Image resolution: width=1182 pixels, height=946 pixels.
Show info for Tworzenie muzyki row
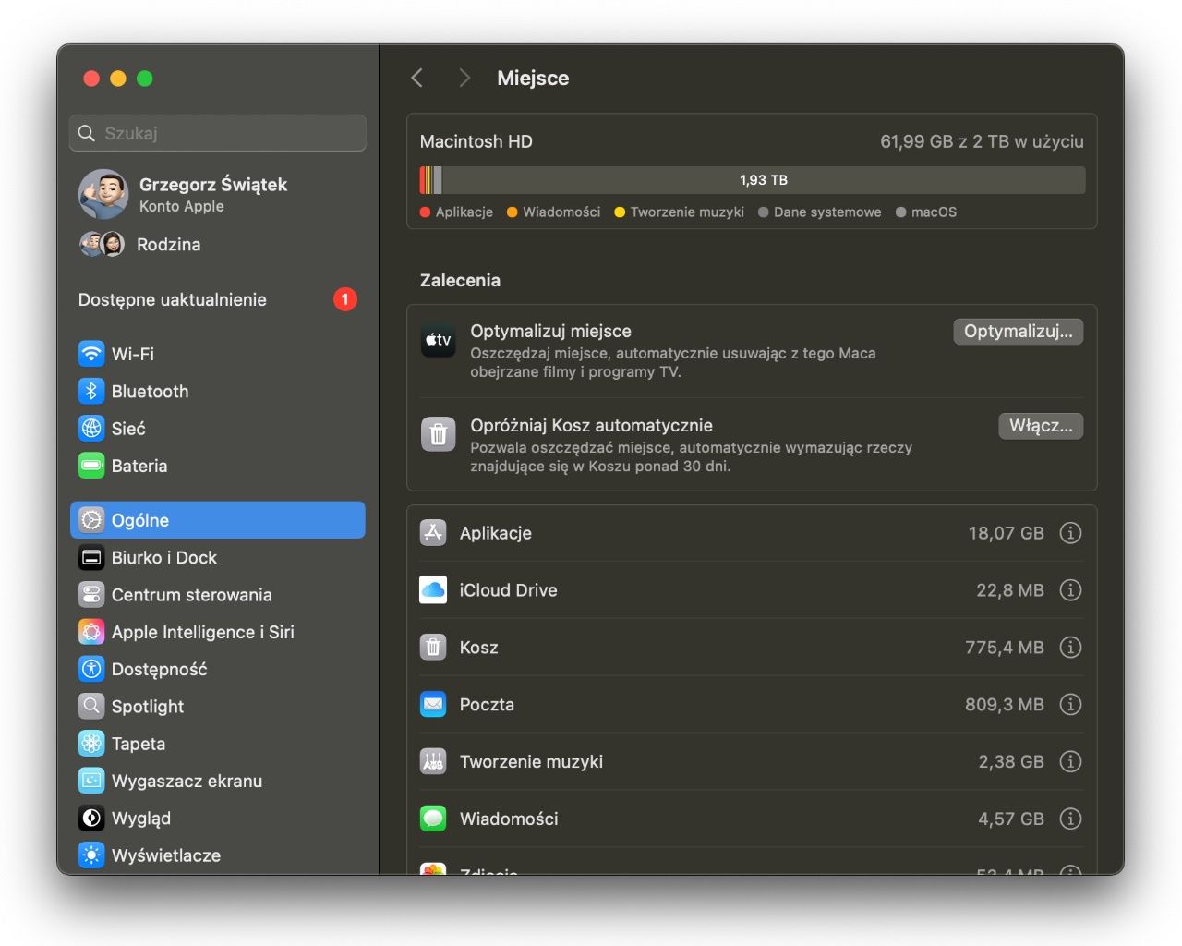(x=1070, y=761)
